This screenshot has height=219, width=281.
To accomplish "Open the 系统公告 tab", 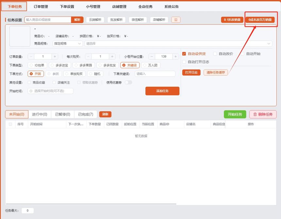I will pos(172,7).
